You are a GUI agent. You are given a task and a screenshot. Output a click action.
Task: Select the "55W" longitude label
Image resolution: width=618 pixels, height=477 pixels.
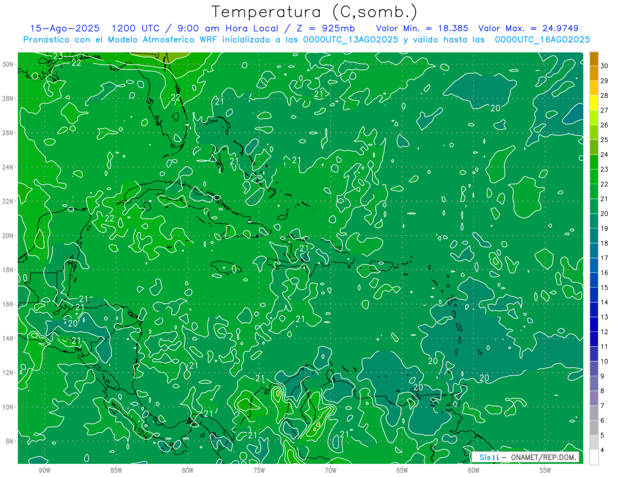click(x=545, y=471)
